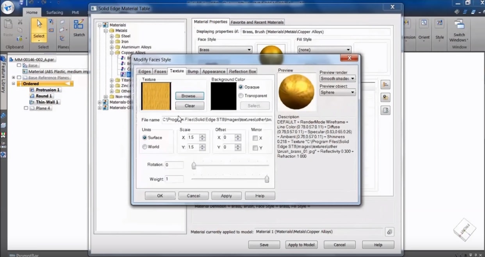The height and width of the screenshot is (257, 485).
Task: Click the second icon button beside the property list
Action: [x=385, y=97]
